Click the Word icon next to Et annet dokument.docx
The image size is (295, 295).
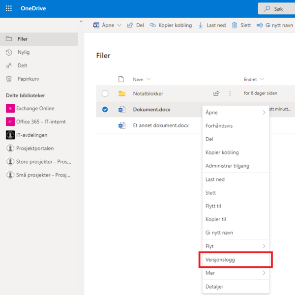coord(122,125)
